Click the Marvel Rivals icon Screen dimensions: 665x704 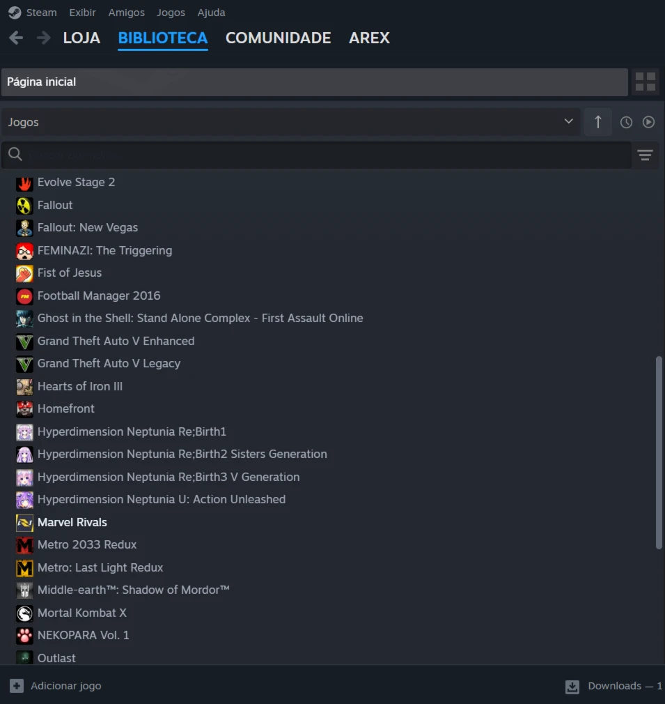(x=24, y=523)
